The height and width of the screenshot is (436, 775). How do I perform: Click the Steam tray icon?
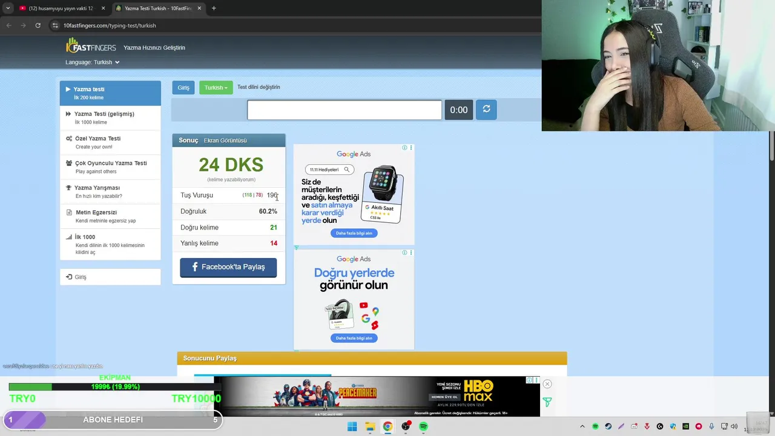pyautogui.click(x=608, y=426)
